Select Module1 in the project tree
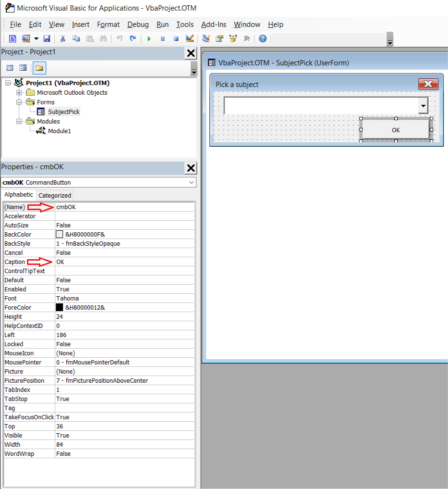The image size is (448, 489). click(x=59, y=131)
